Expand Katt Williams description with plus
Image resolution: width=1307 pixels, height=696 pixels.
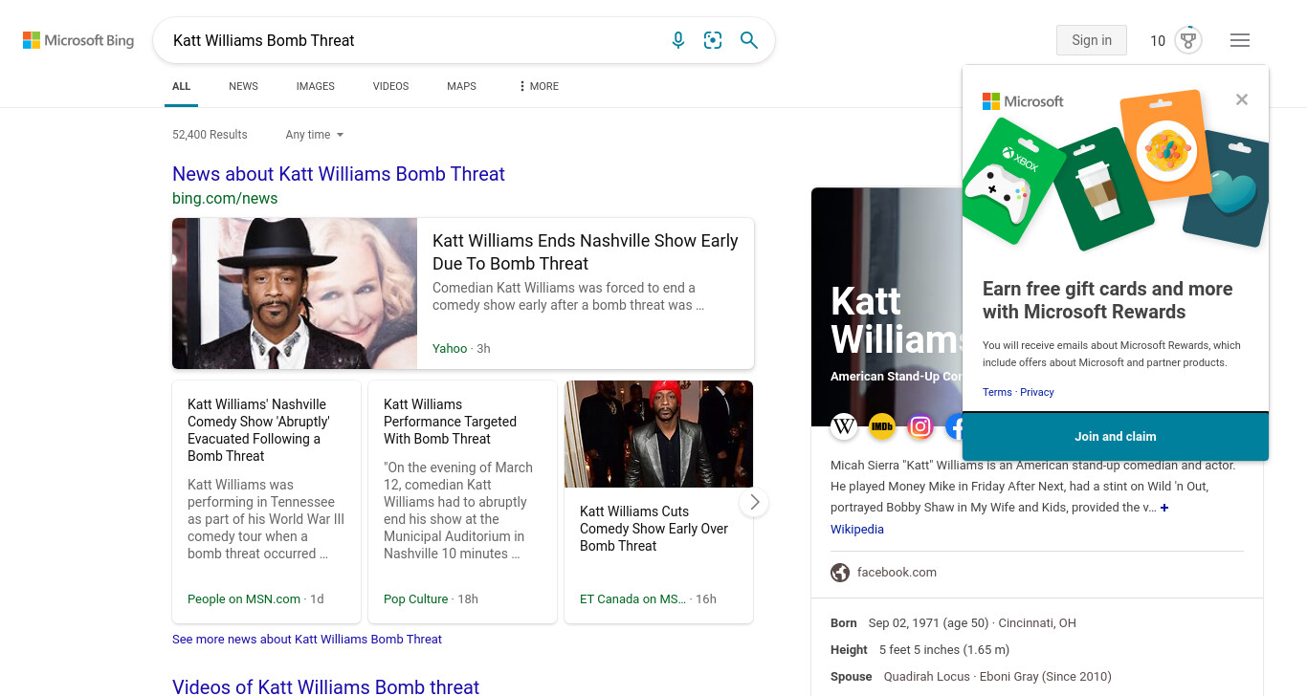click(1164, 508)
